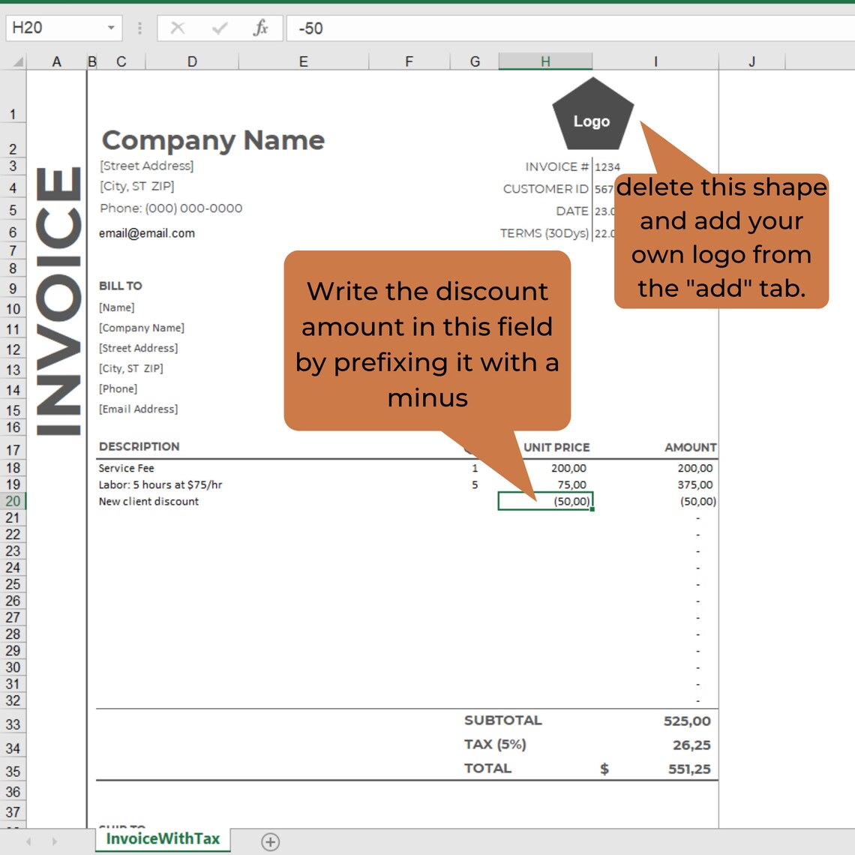Click the previous-sheet navigation arrow
Screen dimensions: 855x855
28,842
